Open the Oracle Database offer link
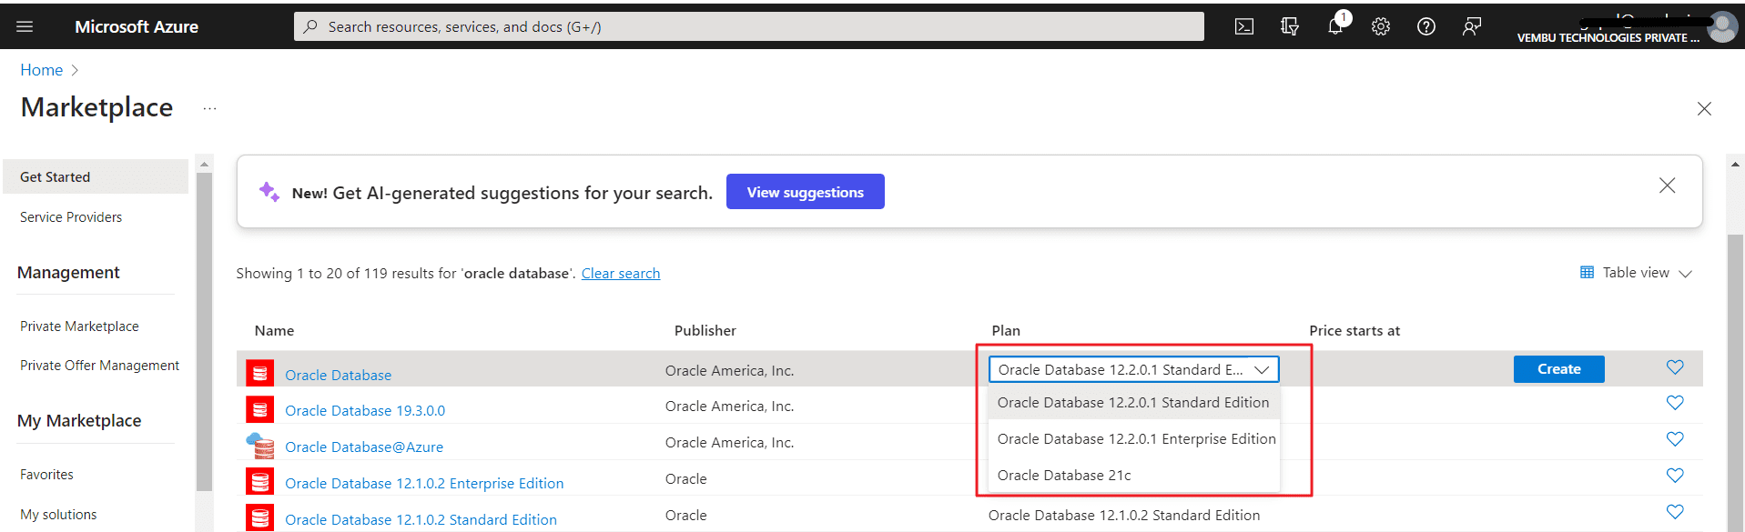1745x532 pixels. point(338,375)
